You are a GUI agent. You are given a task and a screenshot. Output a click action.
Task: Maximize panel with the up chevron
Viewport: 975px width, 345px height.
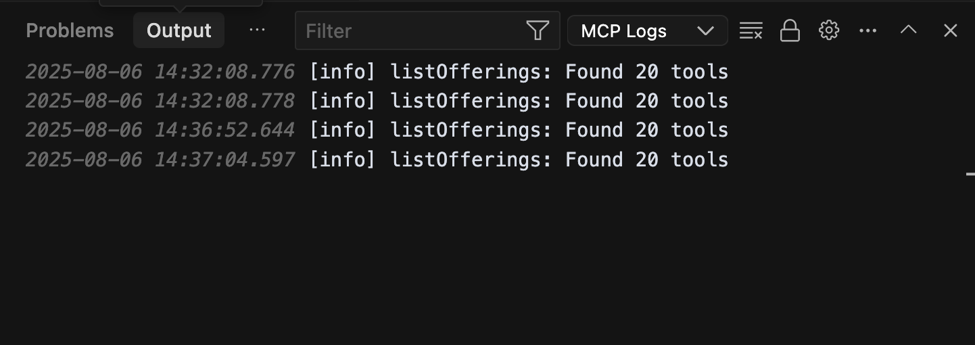[x=908, y=30]
